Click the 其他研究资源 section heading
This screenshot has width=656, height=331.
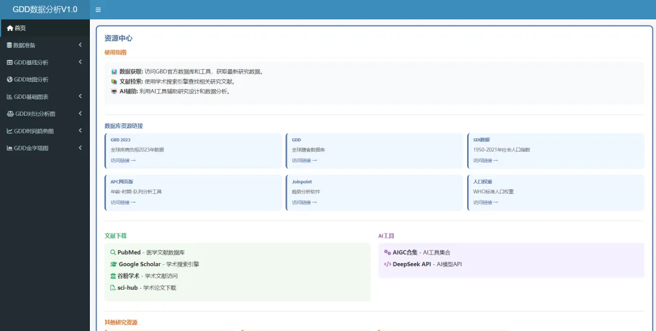pos(121,323)
